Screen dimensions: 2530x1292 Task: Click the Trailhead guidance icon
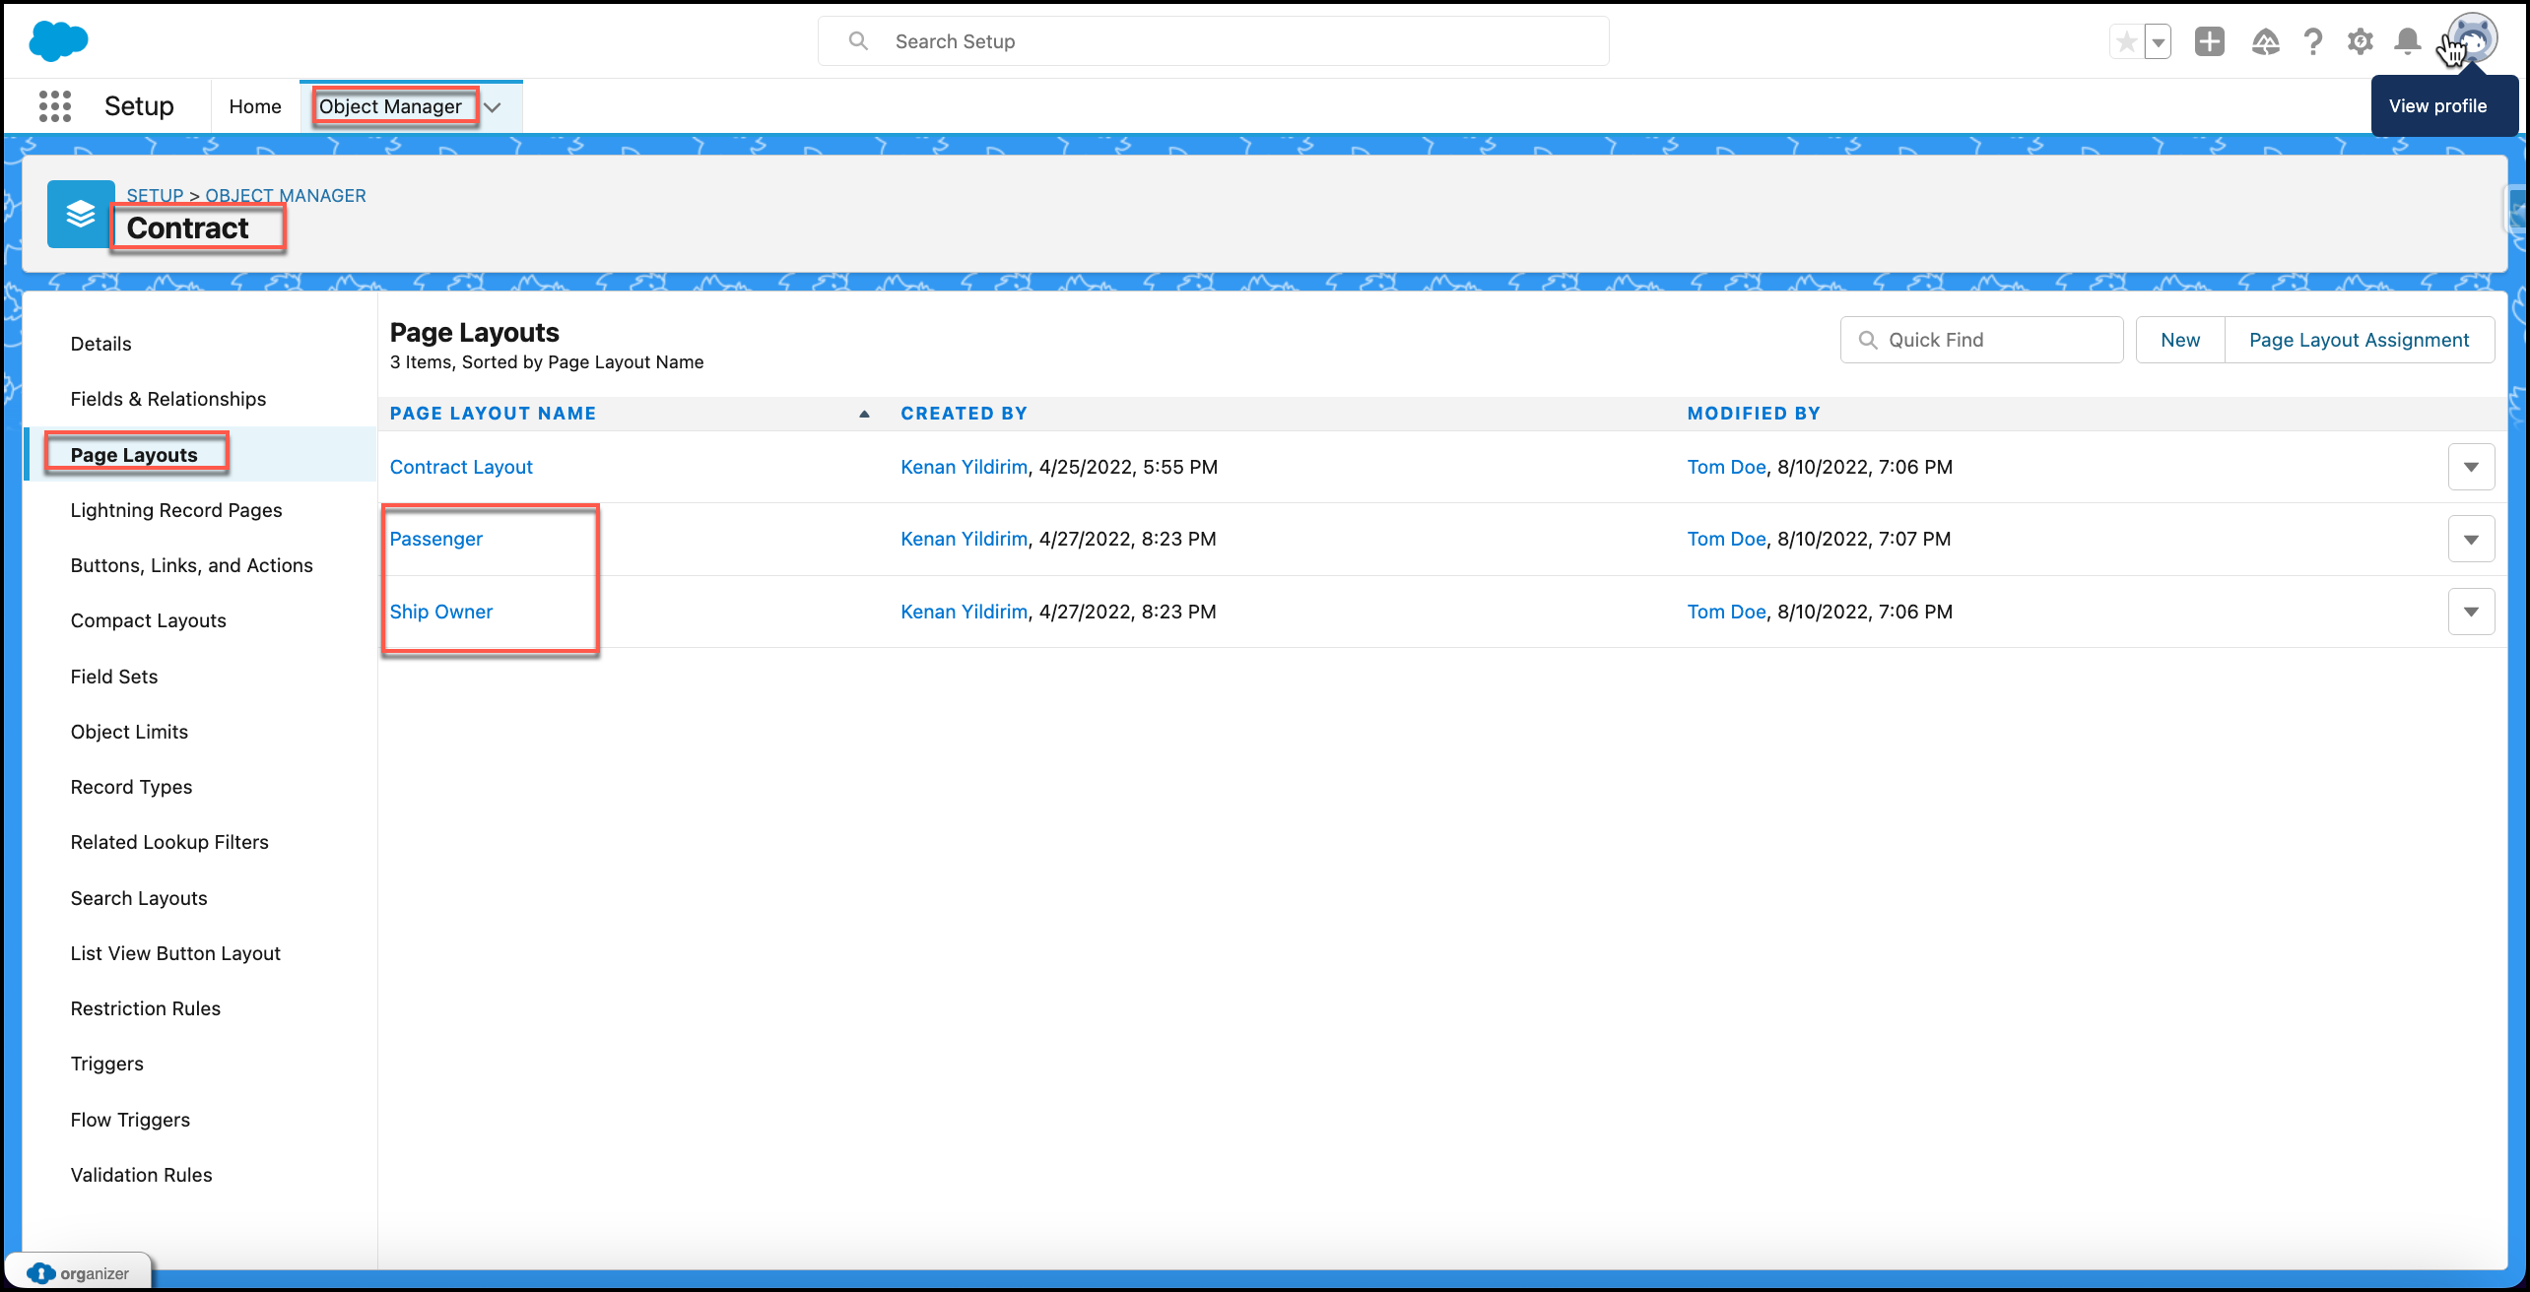[2265, 41]
